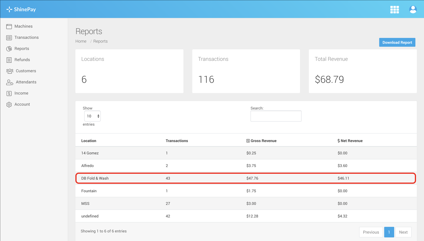Click the Income dollar icon
The width and height of the screenshot is (424, 241).
(x=9, y=93)
